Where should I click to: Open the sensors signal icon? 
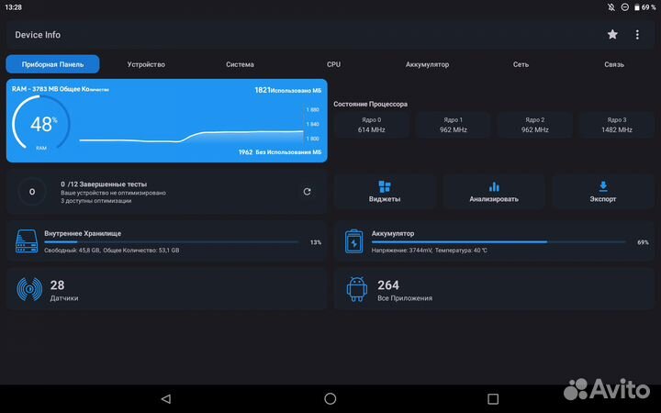(29, 291)
